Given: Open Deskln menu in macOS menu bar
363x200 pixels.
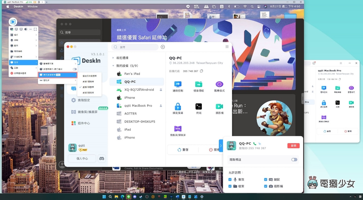Looking at the screenshot, I should coord(18,7).
